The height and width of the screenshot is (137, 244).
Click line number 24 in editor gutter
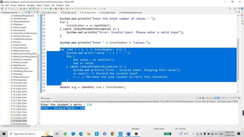coord(43,49)
